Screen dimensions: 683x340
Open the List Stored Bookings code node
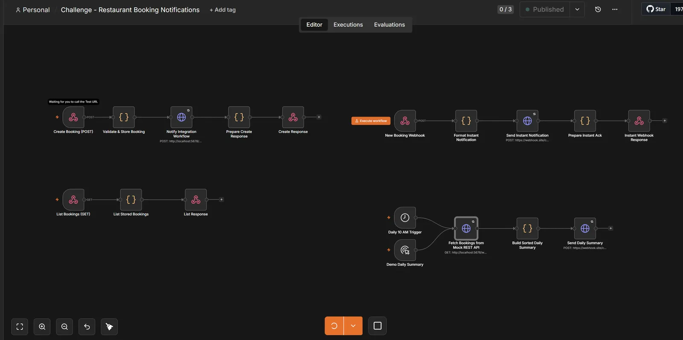coord(131,199)
